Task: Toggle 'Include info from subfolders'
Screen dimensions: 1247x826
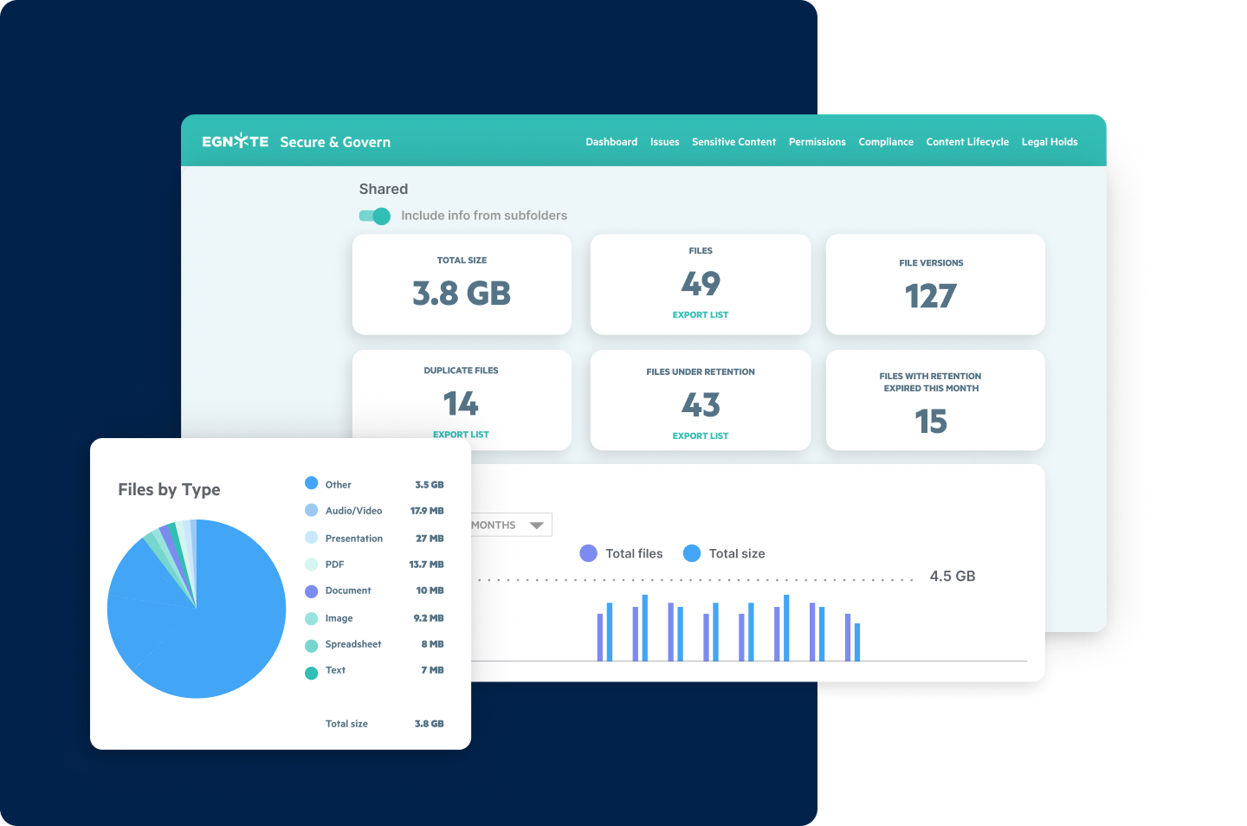Action: click(x=375, y=216)
